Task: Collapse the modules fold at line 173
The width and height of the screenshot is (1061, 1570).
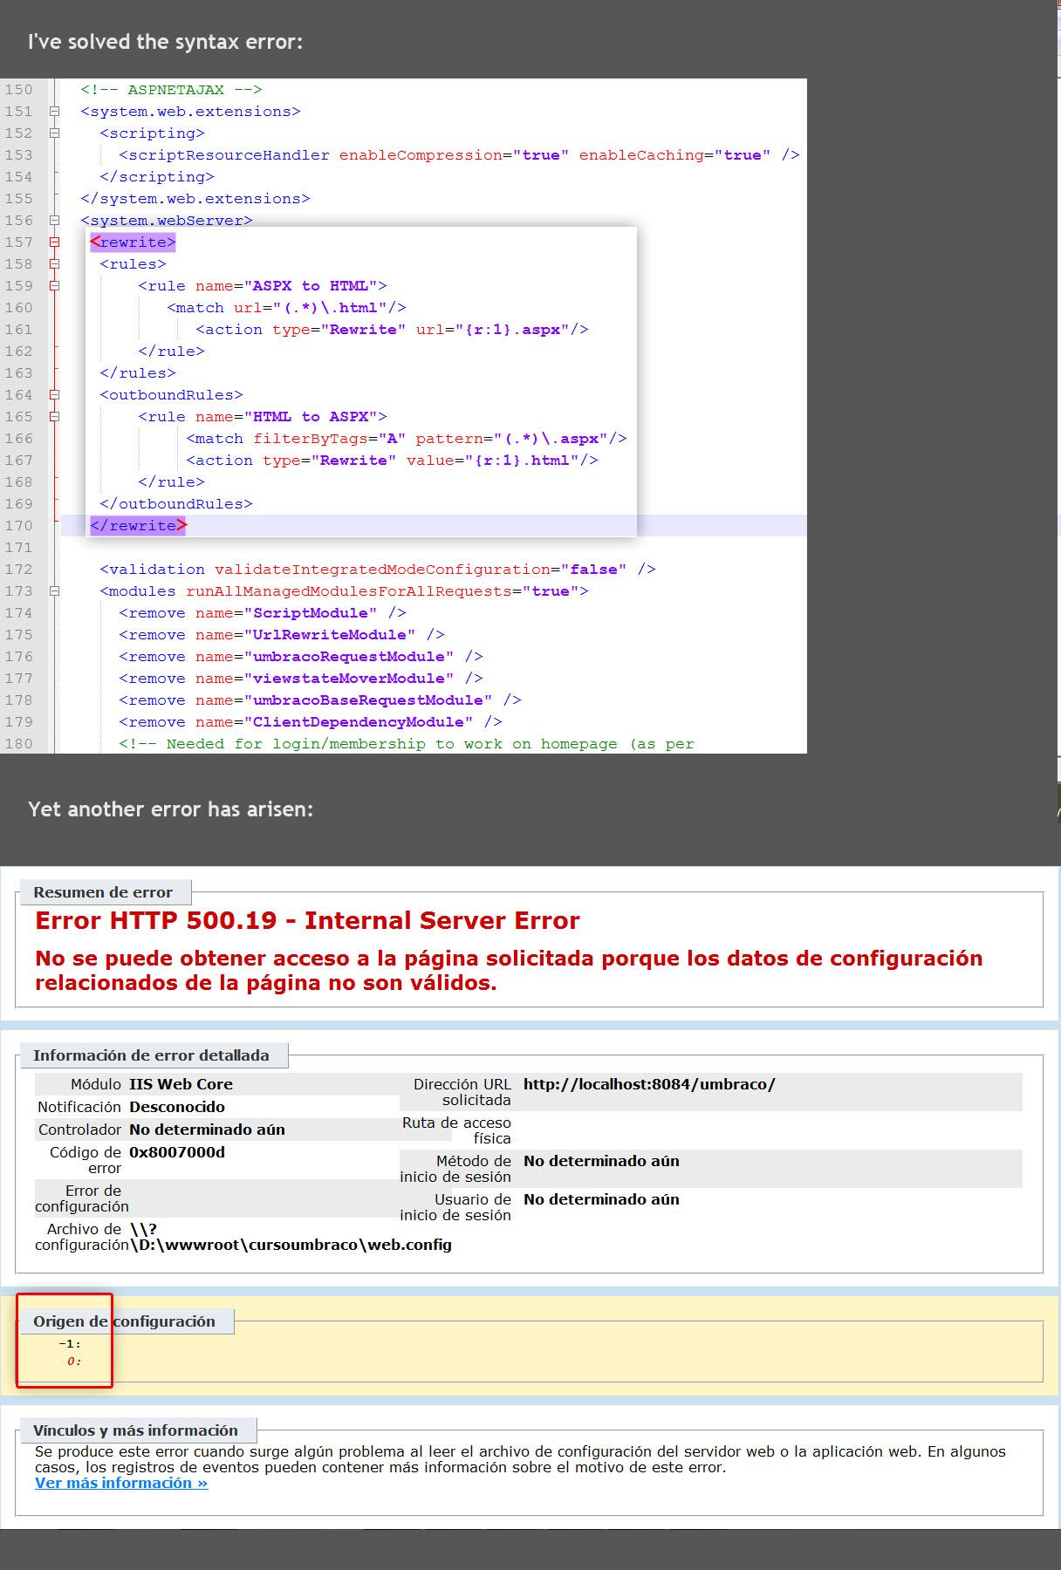Action: [54, 591]
